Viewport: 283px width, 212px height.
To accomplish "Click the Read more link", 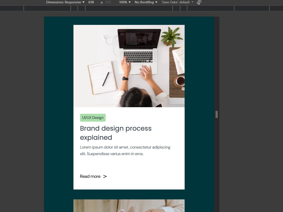I will click(90, 176).
